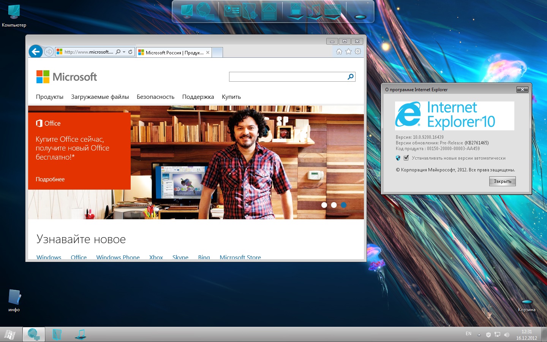The image size is (547, 342).
Task: Click the network tray icon
Action: (x=497, y=335)
